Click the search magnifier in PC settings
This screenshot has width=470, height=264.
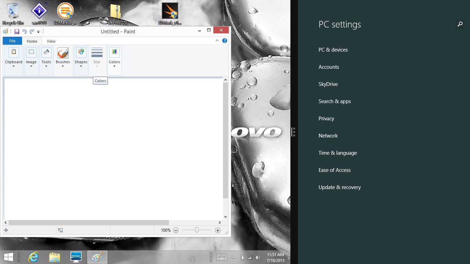[460, 24]
